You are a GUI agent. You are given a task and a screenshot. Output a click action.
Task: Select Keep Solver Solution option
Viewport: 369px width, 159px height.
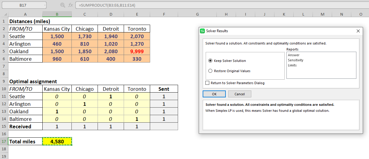point(210,61)
